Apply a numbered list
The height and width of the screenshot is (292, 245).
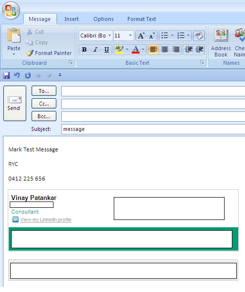click(181, 36)
